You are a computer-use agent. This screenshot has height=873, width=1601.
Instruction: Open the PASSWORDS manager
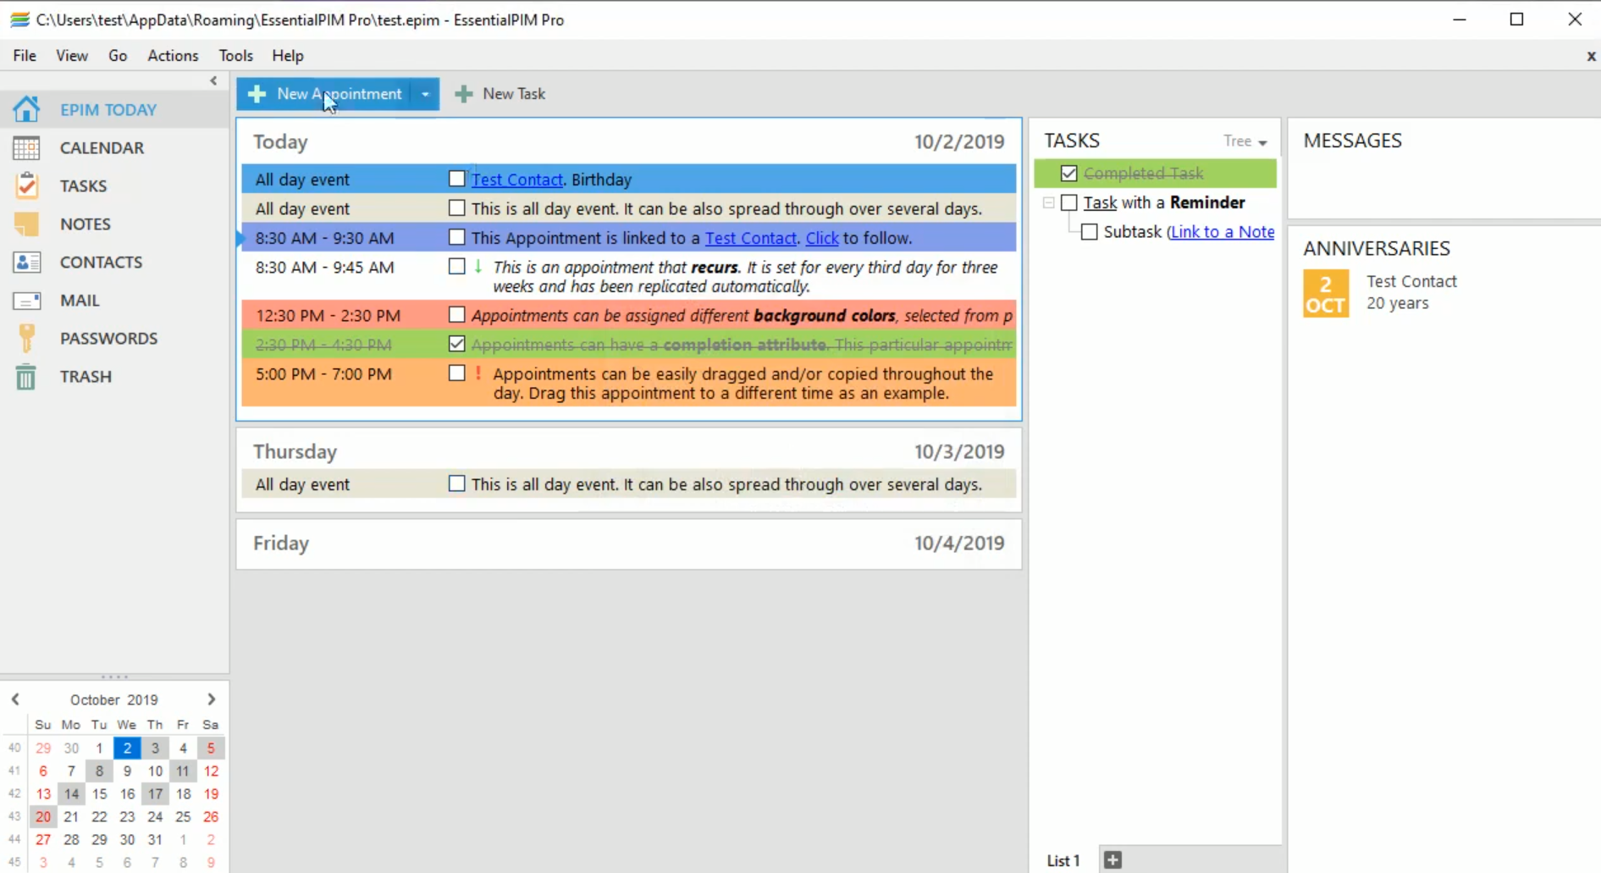point(108,338)
